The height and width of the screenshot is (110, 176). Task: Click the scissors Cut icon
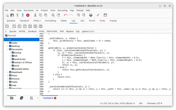[x=35, y=15]
